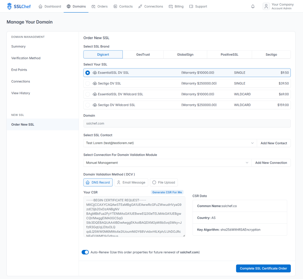Open Contacts in top navigation
This screenshot has width=303, height=279.
[123, 6]
